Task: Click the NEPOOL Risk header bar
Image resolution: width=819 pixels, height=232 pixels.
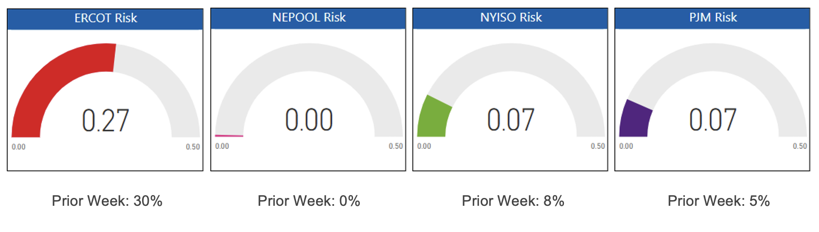Action: (x=308, y=18)
